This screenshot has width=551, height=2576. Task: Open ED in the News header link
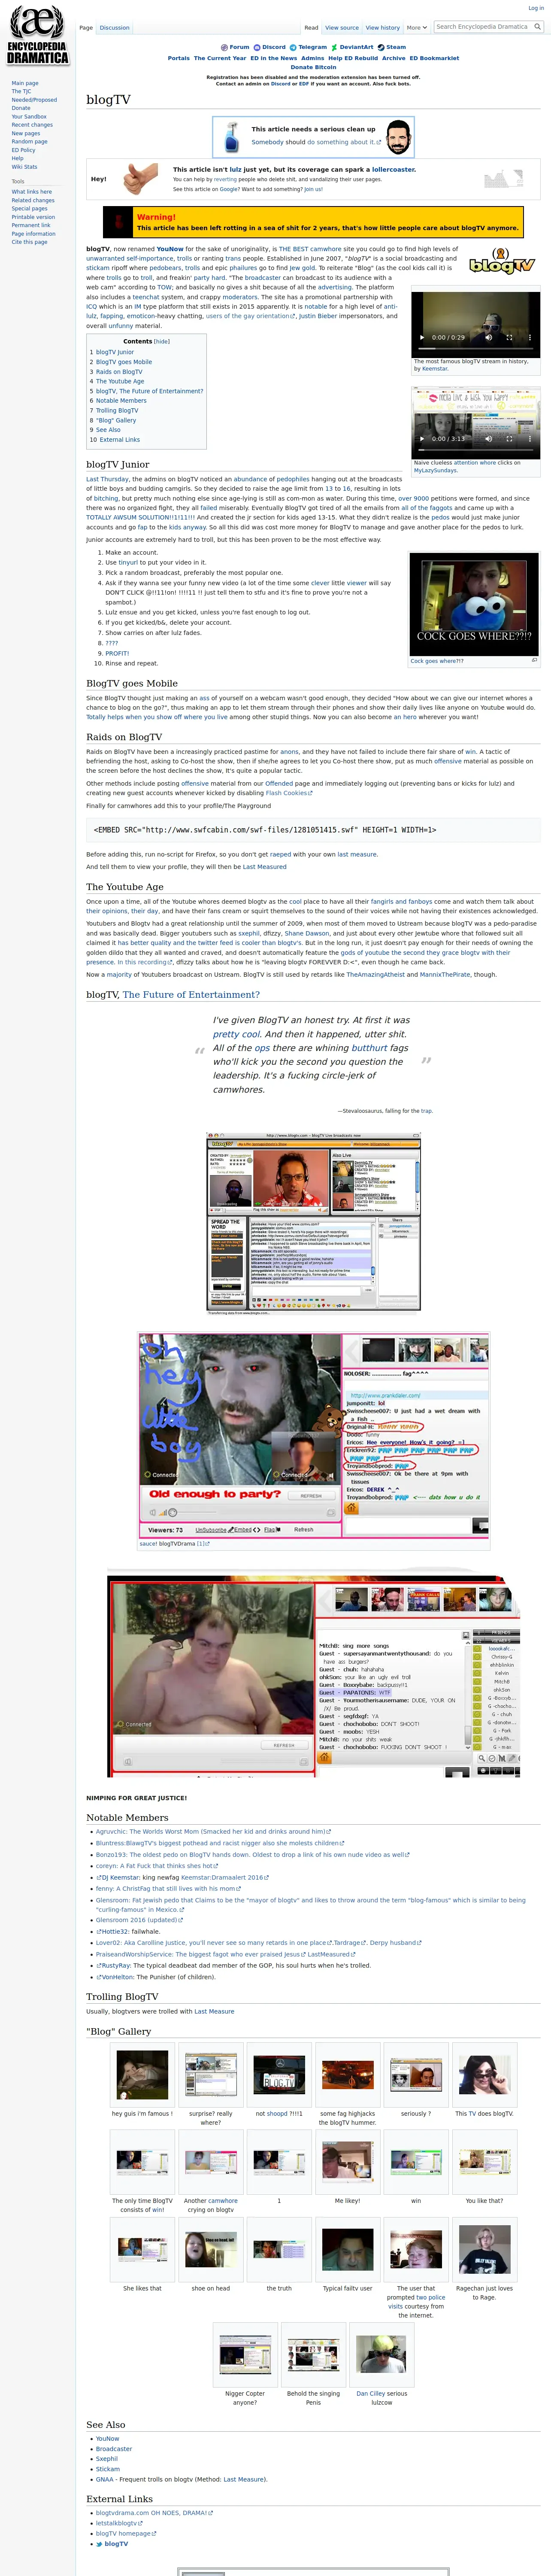(274, 58)
